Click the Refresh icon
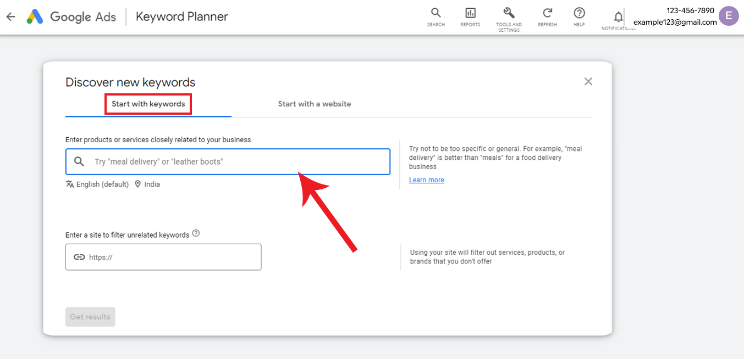The height and width of the screenshot is (359, 744). (x=547, y=16)
